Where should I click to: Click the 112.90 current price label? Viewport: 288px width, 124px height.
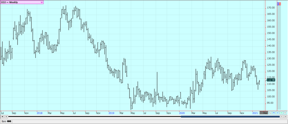coord(271,80)
